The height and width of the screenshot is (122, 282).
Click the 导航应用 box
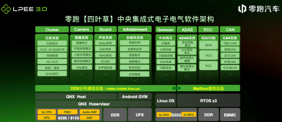tap(134, 43)
